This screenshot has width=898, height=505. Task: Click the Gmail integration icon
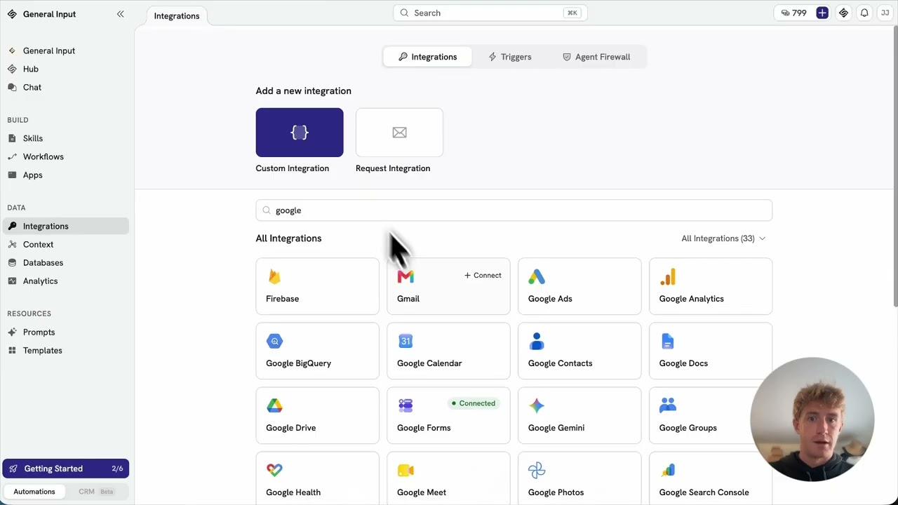pos(406,276)
